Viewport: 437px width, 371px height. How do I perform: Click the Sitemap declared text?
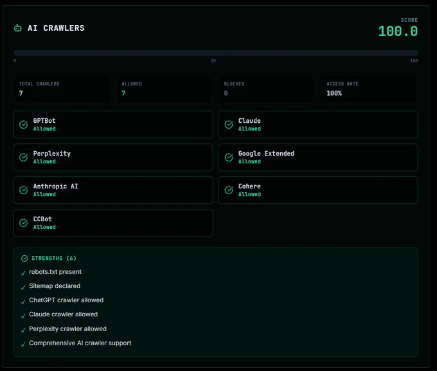coord(55,286)
